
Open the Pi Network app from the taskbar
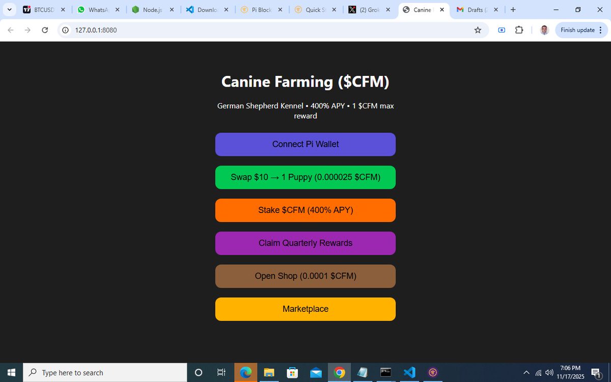432,372
